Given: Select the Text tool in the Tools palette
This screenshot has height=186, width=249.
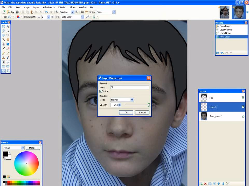Looking at the screenshot, I should [x=4, y=61].
